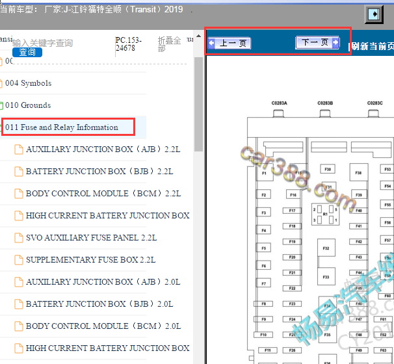The width and height of the screenshot is (394, 364).
Task: Open BATTERY JUNCTION BOX (BJB) 2.0L
Action: click(99, 304)
